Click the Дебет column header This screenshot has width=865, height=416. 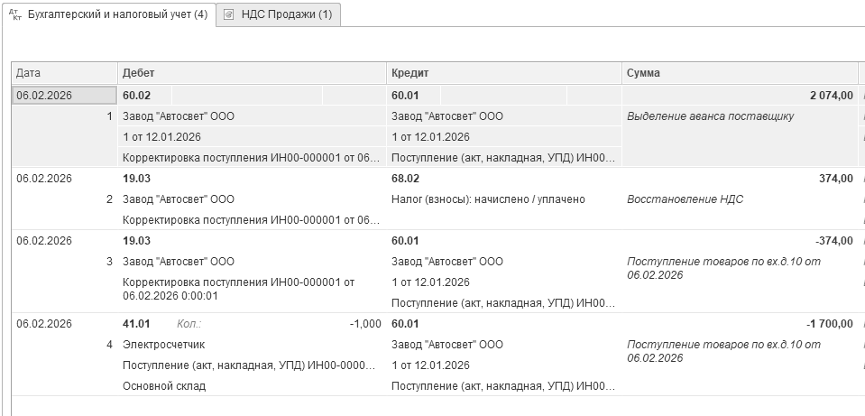click(251, 73)
